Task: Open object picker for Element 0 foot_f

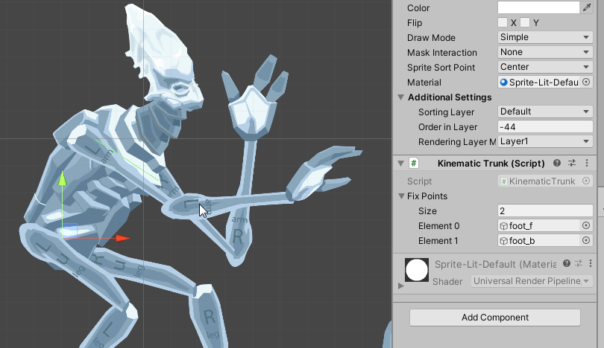Action: point(586,226)
